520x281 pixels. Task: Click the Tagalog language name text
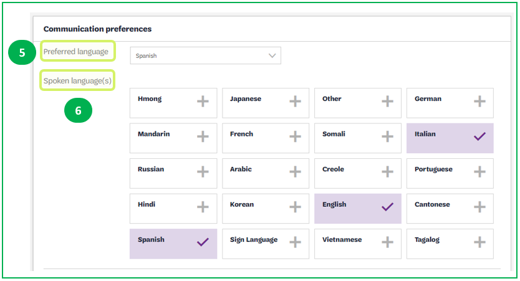tap(427, 240)
